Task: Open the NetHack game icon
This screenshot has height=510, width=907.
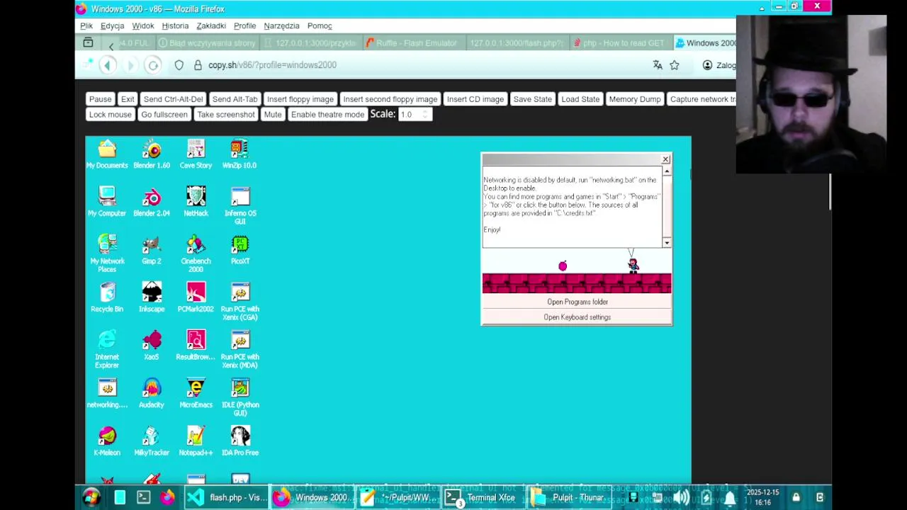Action: [x=196, y=201]
